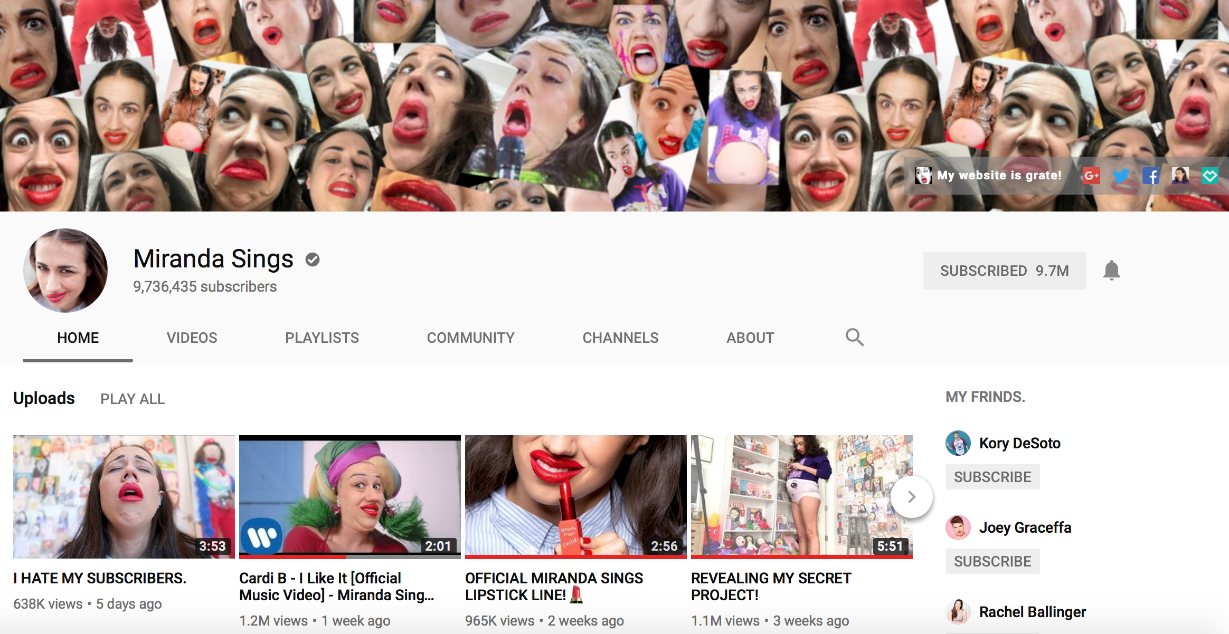
Task: Click the green heart icon link in banner
Action: click(x=1209, y=176)
